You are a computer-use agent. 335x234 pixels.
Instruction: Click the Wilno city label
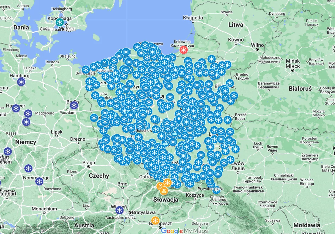[257, 45]
